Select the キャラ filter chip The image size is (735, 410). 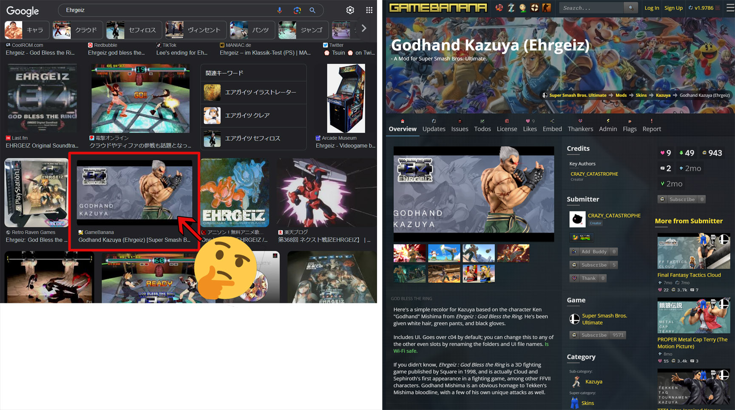tap(27, 30)
